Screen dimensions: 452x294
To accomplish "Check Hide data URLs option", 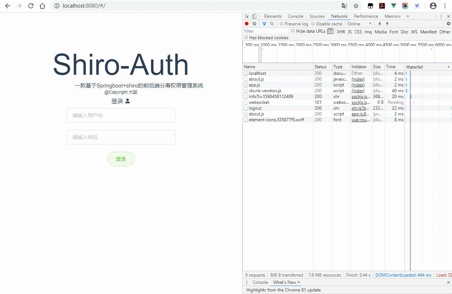I will 293,31.
